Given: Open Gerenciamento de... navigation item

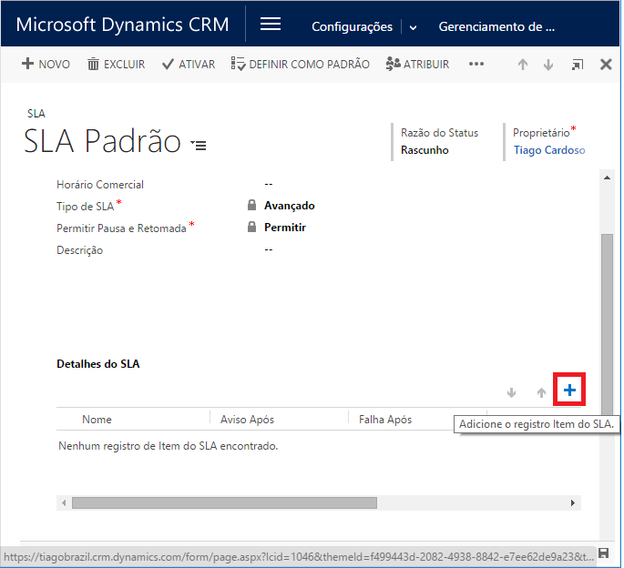Looking at the screenshot, I should click(496, 27).
